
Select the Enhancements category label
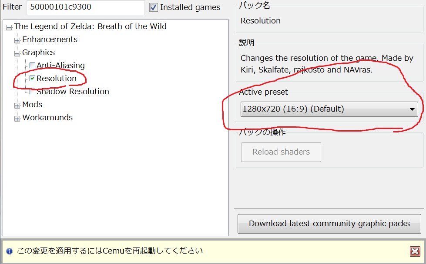tap(50, 40)
